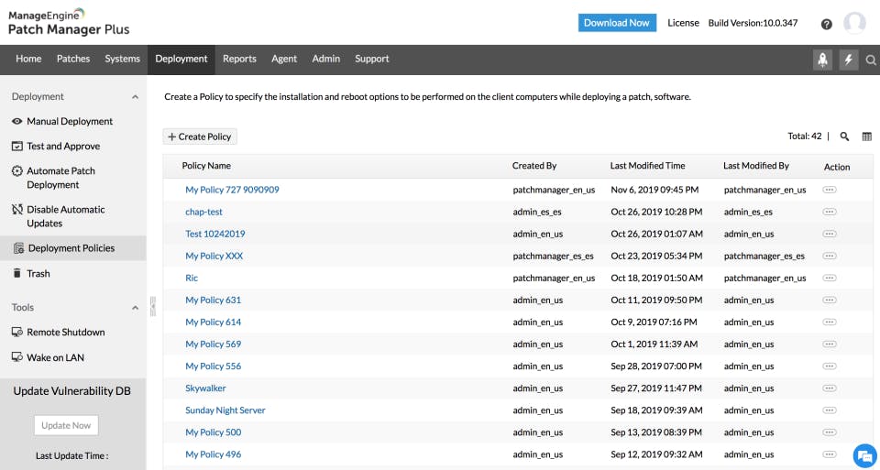Open the Support tab
Screen dimensions: 880x470
click(371, 59)
